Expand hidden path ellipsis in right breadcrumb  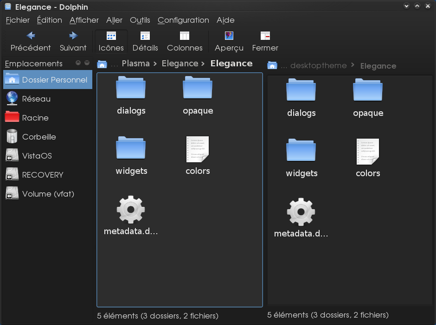coord(284,67)
